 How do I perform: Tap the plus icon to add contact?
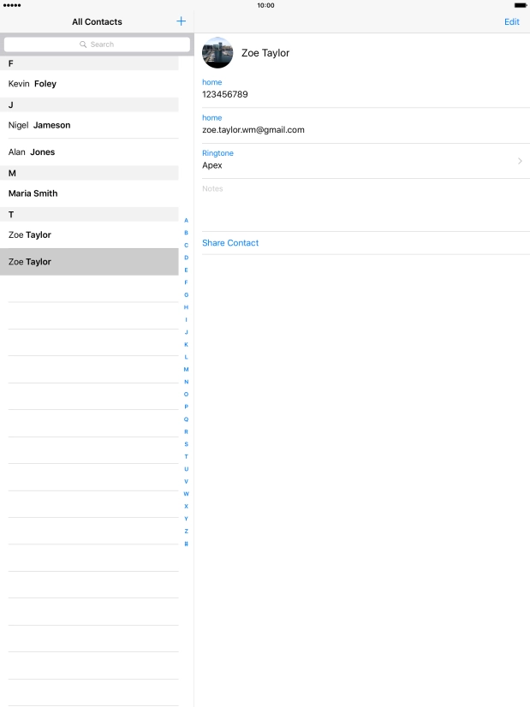coord(181,21)
